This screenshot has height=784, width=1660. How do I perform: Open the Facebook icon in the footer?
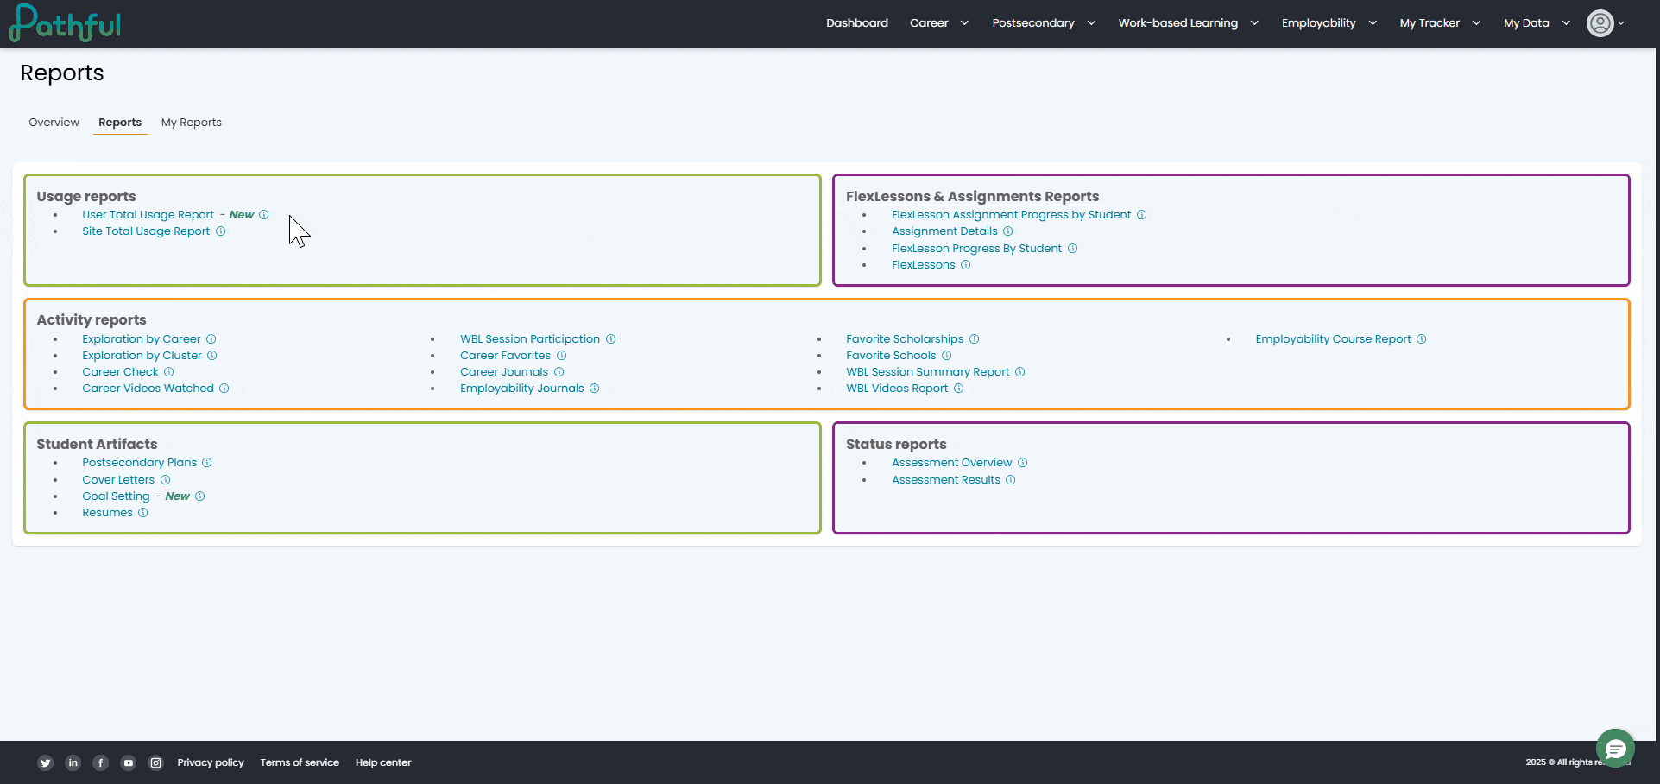(x=101, y=762)
